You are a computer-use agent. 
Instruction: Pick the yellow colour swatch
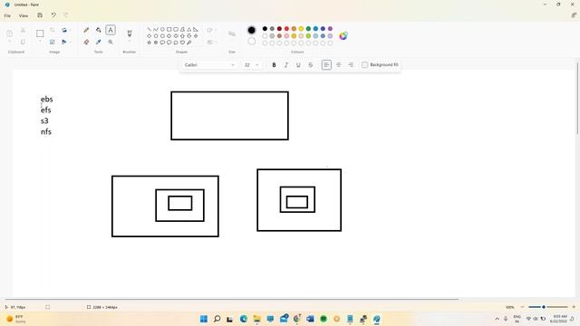[301, 29]
